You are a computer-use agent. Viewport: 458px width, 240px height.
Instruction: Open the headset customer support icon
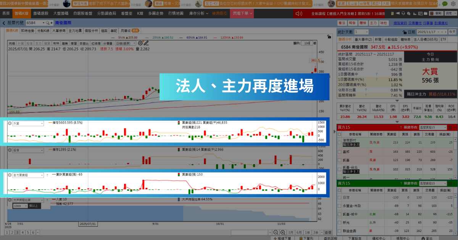coord(403,14)
